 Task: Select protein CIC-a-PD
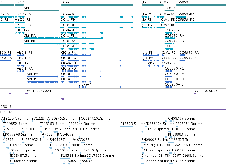point(81,71)
